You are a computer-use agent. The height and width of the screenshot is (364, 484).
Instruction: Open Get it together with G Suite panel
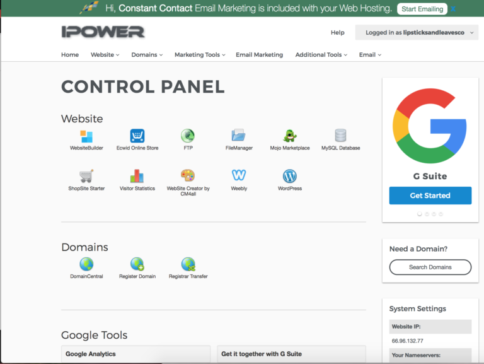pyautogui.click(x=291, y=354)
